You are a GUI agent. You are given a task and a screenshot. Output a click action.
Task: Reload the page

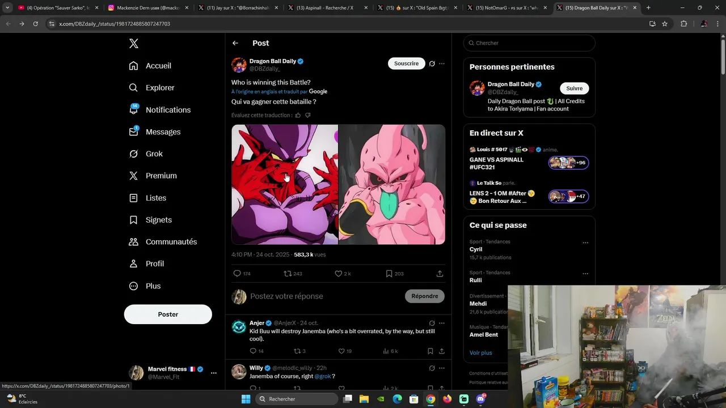pyautogui.click(x=35, y=24)
